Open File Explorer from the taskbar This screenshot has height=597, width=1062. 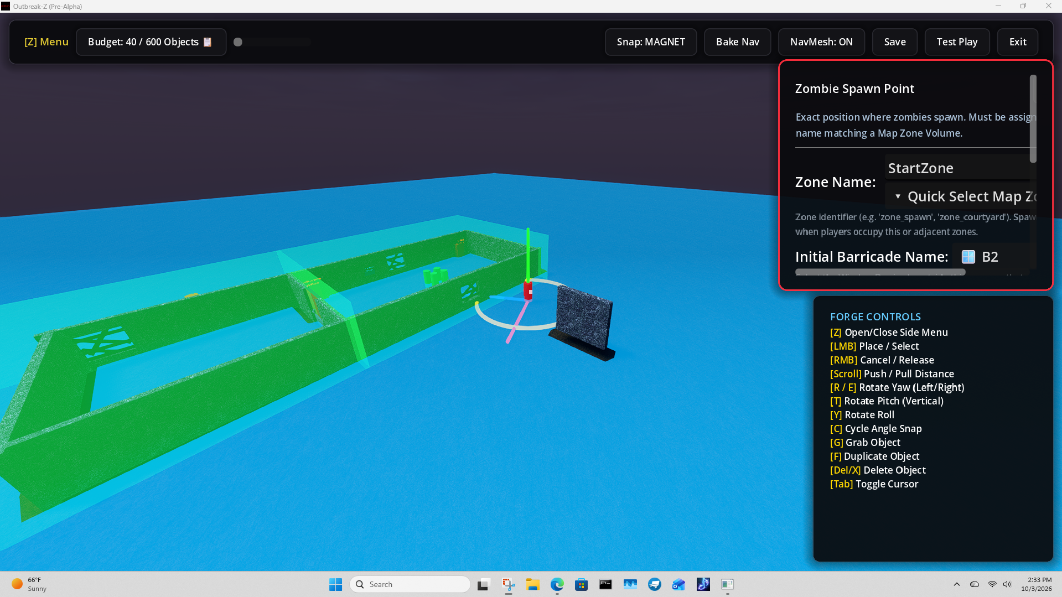click(x=533, y=584)
